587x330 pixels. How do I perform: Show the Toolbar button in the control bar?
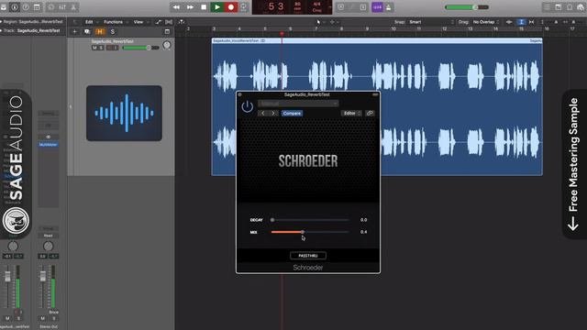pyautogui.click(x=37, y=7)
